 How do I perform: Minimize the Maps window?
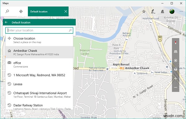(x=162, y=3)
